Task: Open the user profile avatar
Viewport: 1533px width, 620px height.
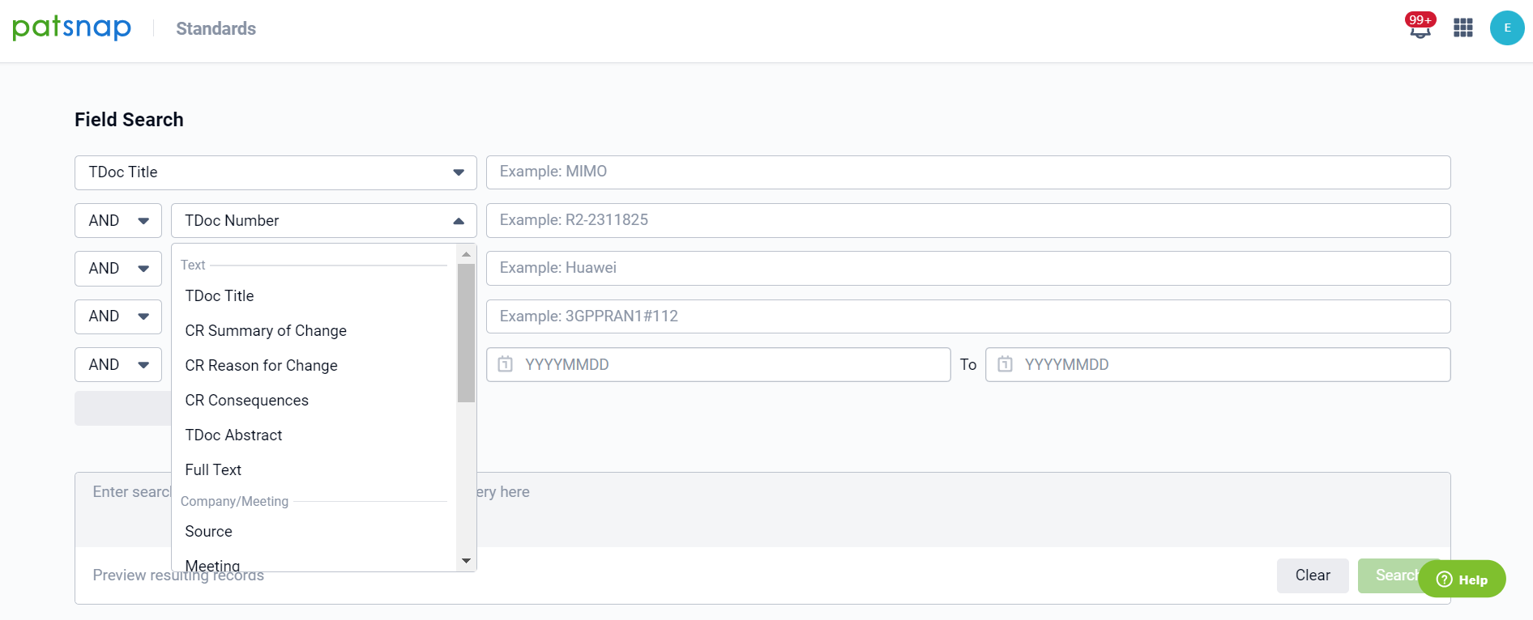Action: pos(1506,28)
